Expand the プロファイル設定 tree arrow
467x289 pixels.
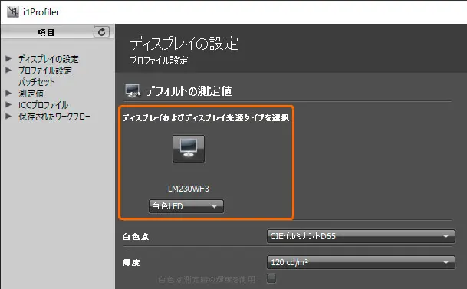[x=8, y=71]
